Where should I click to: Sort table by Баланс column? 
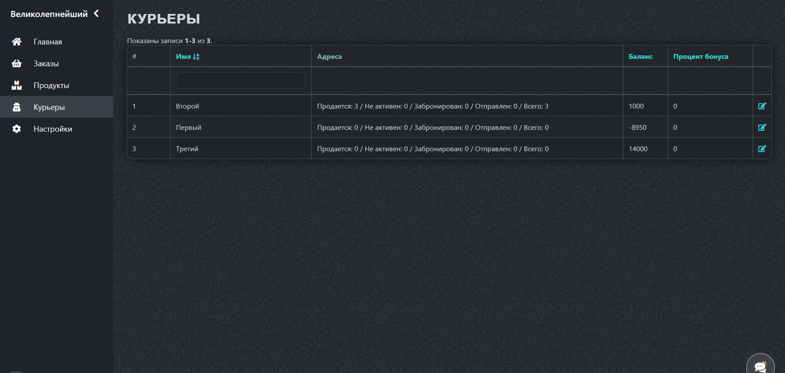[x=640, y=57]
